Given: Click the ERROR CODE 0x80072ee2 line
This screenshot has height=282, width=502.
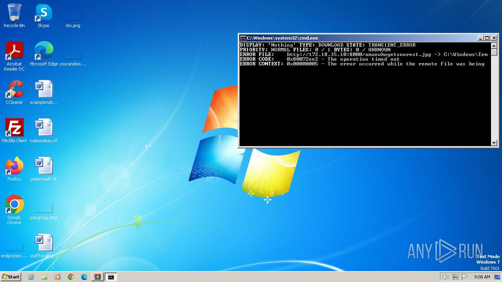Looking at the screenshot, I should (x=320, y=59).
